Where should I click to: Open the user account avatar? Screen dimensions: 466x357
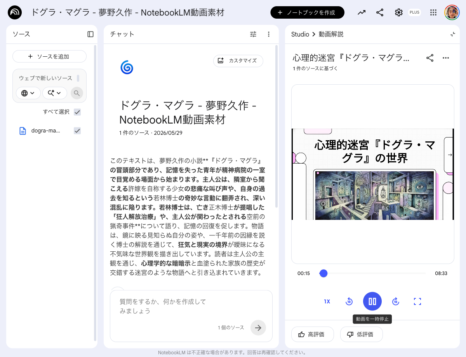(452, 12)
